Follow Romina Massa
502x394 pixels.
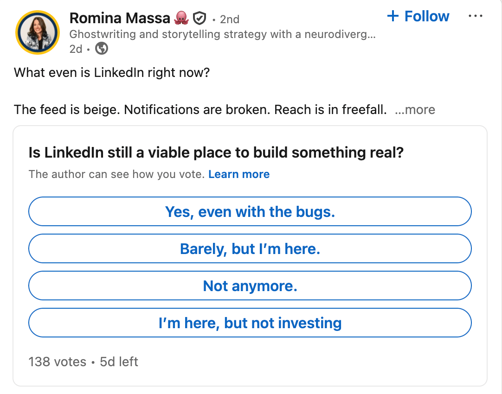[x=418, y=16]
